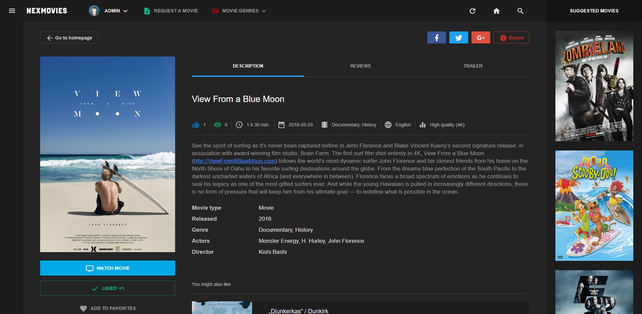Switch to the Reviews tab
This screenshot has width=642, height=314.
[x=360, y=66]
